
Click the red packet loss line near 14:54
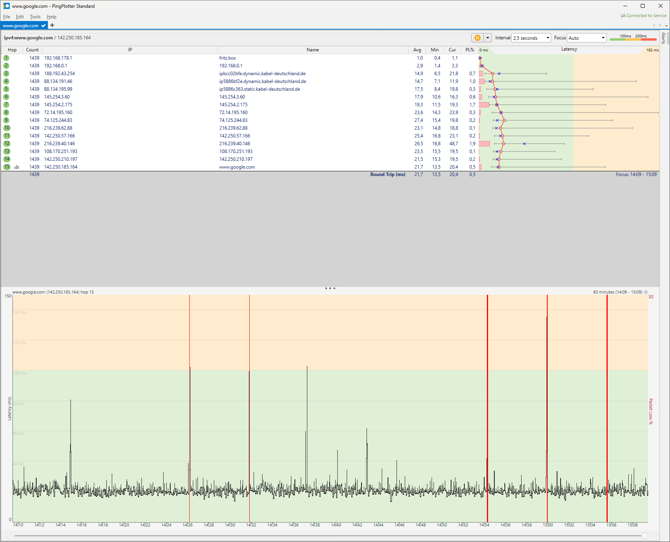tap(487, 408)
